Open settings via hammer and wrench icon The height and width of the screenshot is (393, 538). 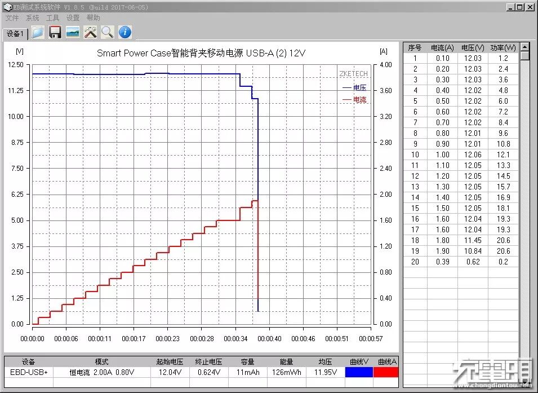tap(90, 32)
